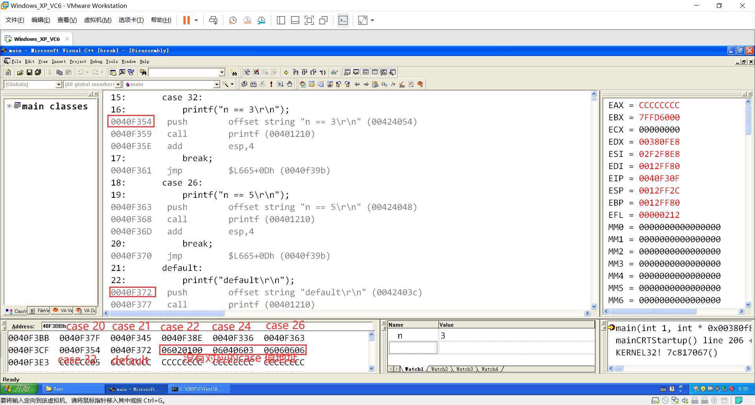Open VMware snapshot manager
The height and width of the screenshot is (405, 755).
261,20
